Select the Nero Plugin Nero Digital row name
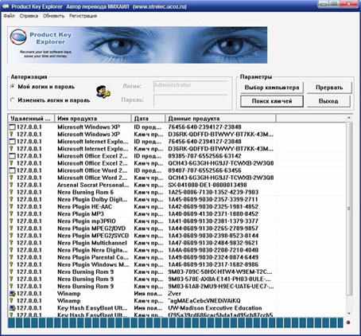Viewport: 361px width, 336px height. [x=92, y=250]
